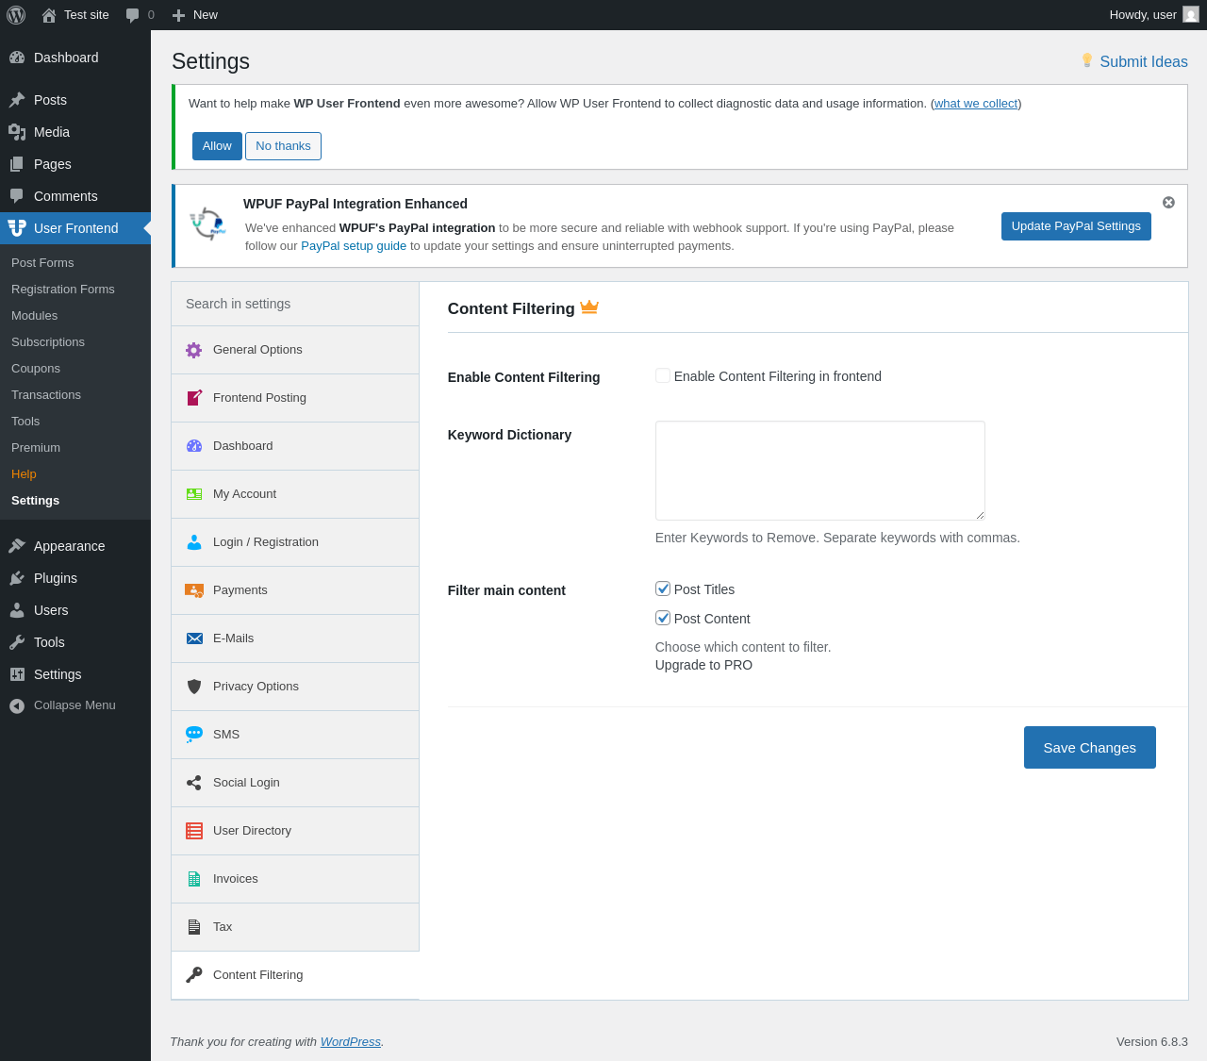
Task: Click the E-Mails envelope icon
Action: coord(194,638)
